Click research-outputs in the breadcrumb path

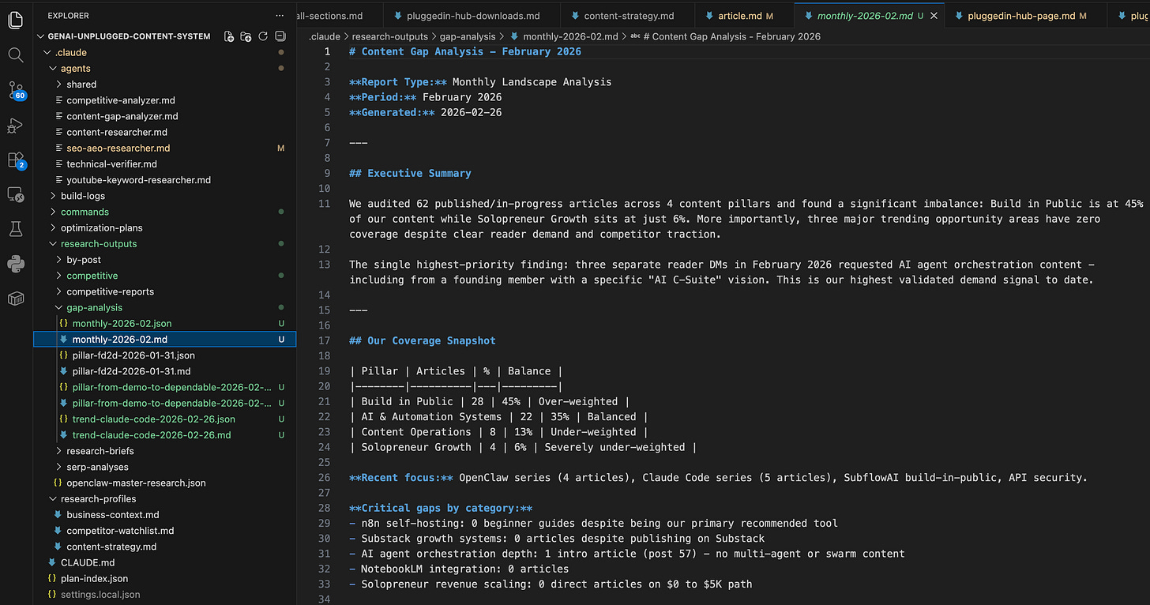pos(390,36)
